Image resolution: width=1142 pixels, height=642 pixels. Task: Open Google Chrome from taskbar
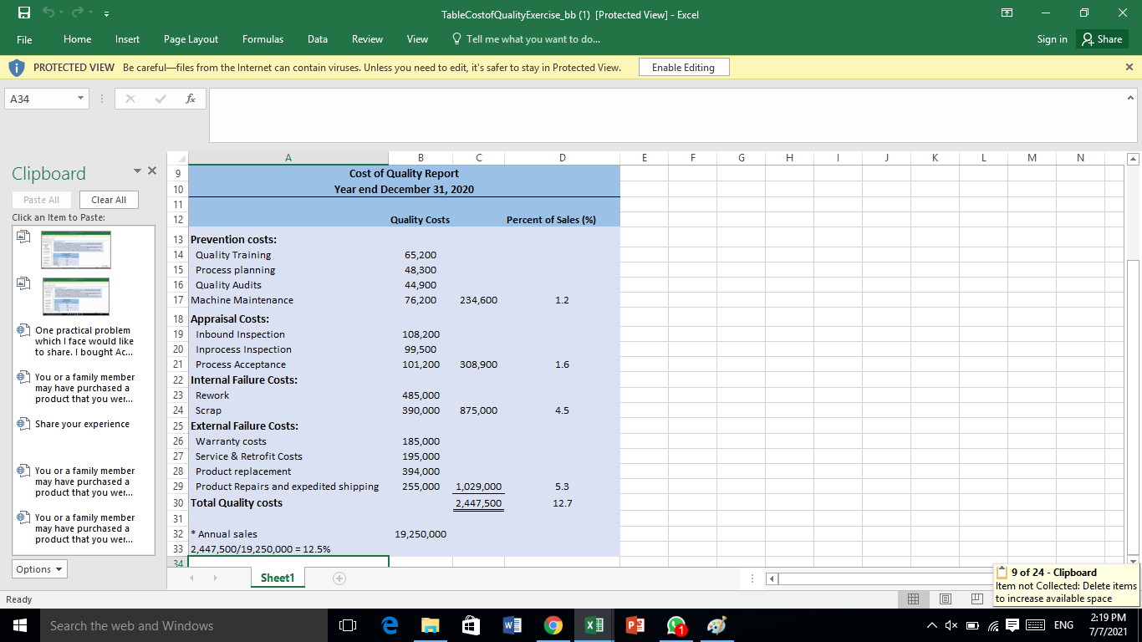[553, 625]
